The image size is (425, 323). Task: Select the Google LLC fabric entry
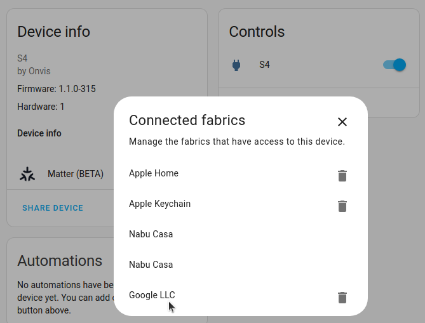[152, 295]
